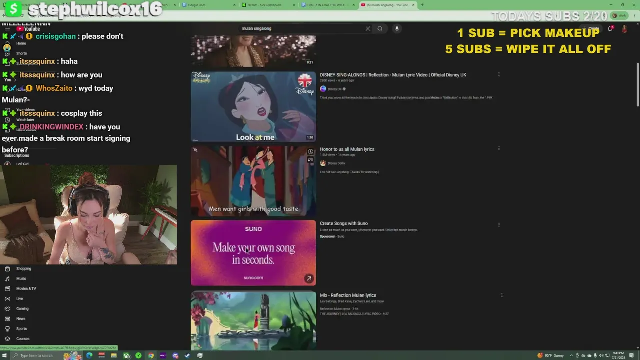Close the mulan singalong YouTube tab

[x=413, y=5]
